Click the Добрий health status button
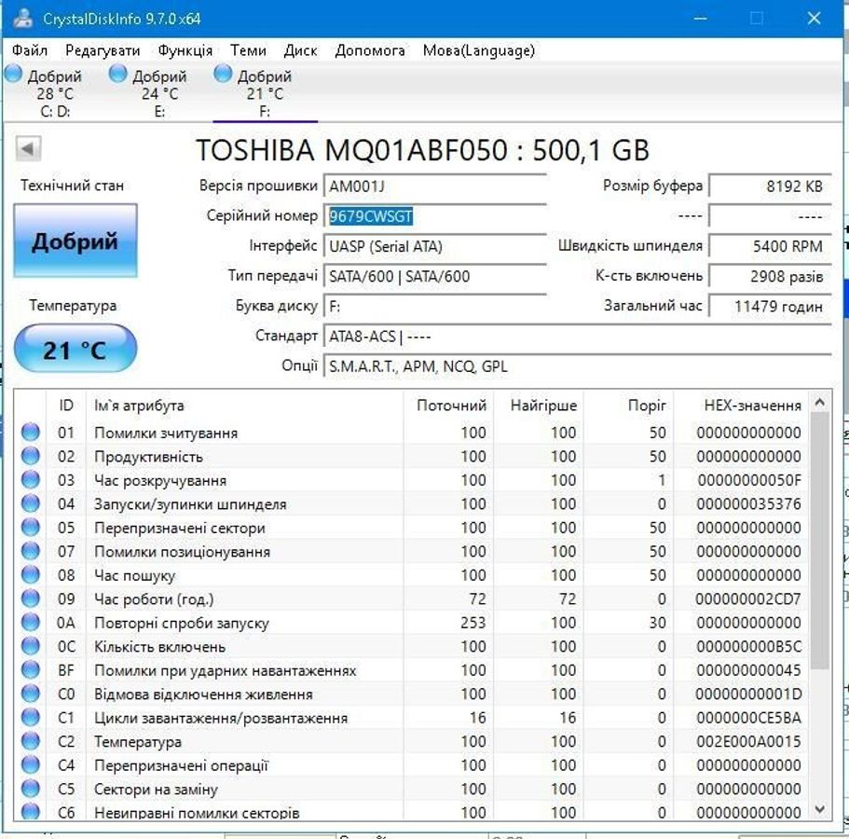Image resolution: width=849 pixels, height=839 pixels. coord(75,241)
